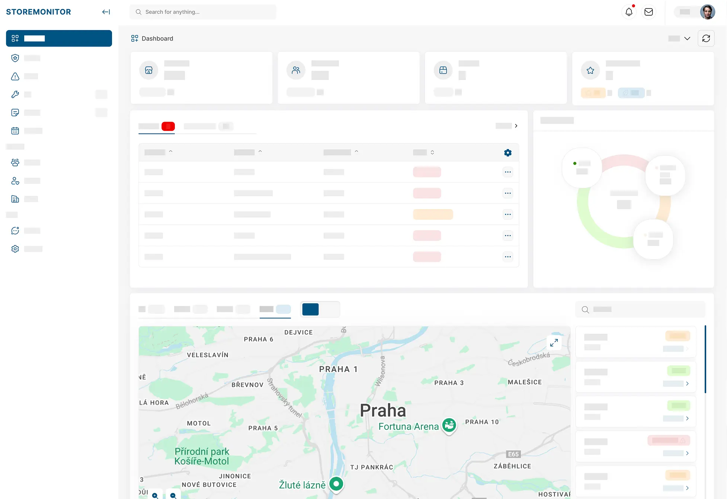Open table settings gear icon

[x=507, y=153]
